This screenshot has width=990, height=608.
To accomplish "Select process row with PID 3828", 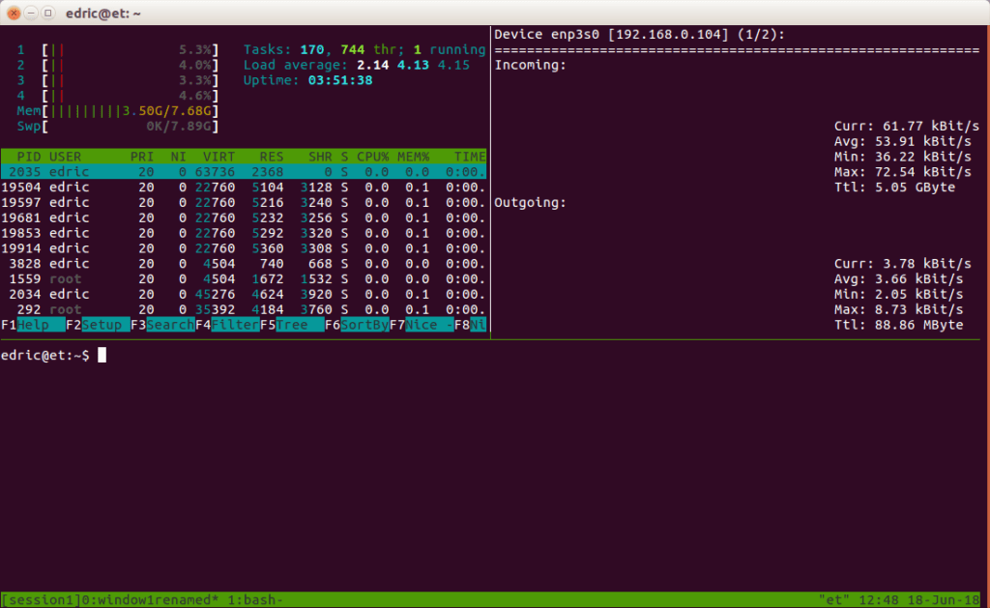I will pyautogui.click(x=244, y=263).
